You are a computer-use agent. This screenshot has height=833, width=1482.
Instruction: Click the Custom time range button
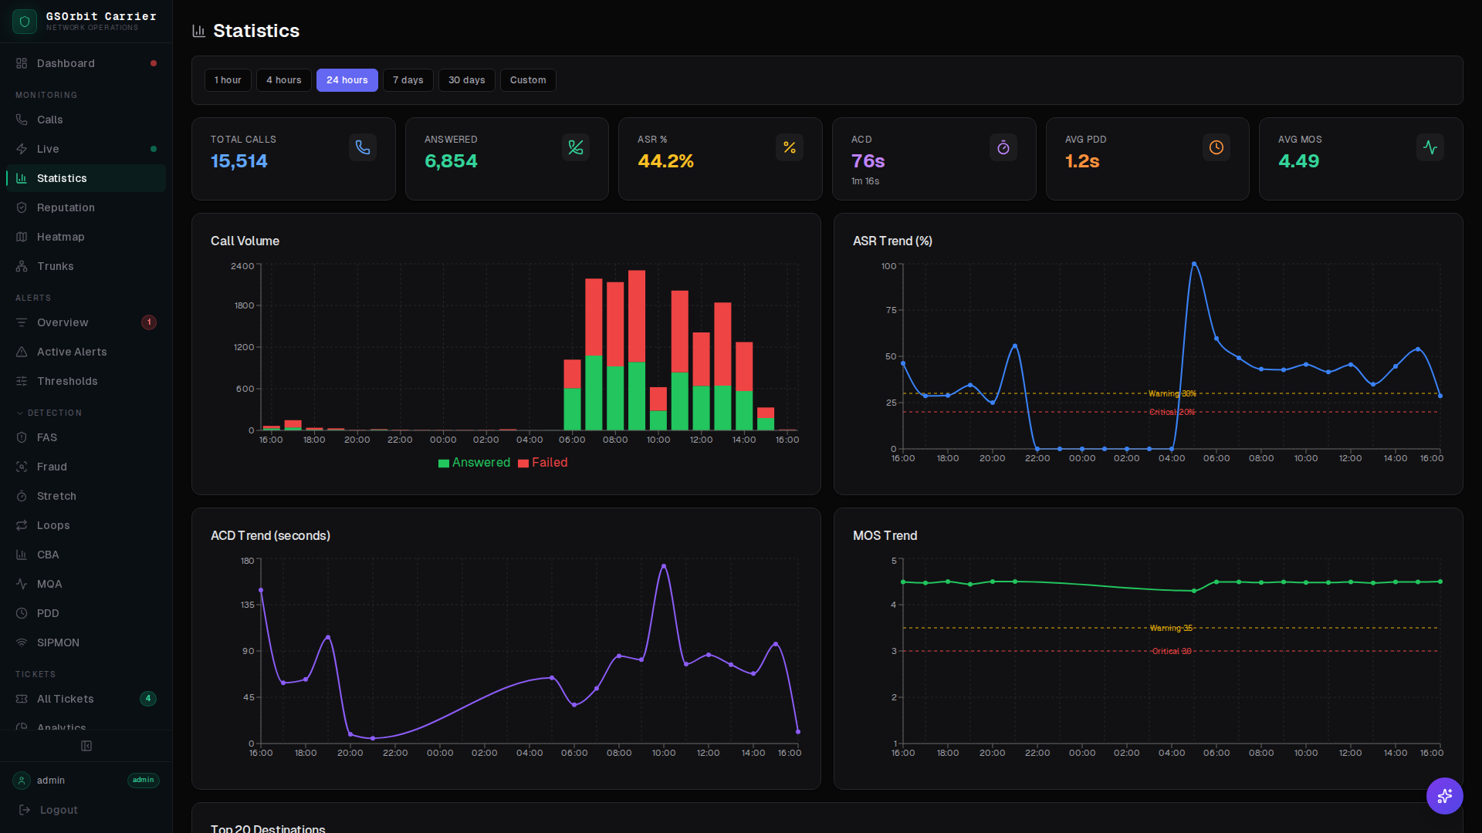(x=528, y=79)
